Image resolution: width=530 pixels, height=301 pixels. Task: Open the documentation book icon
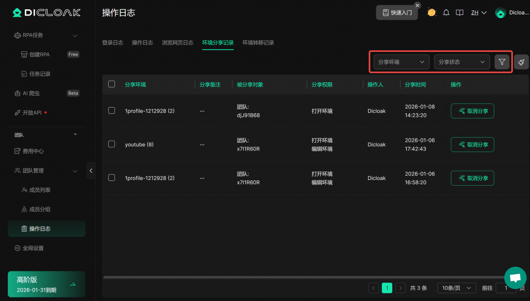coord(459,13)
